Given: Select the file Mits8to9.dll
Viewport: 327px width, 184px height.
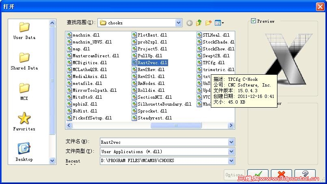Looking at the screenshot, I should [84, 97].
